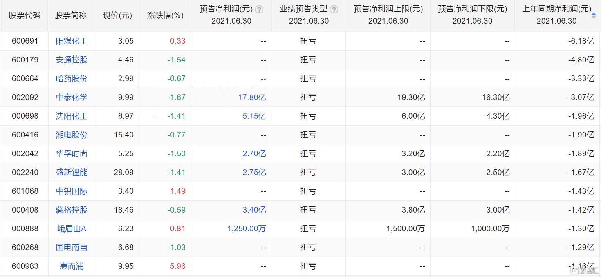This screenshot has width=601, height=277.
Task: Open stock link 峨眉山A
Action: [72, 228]
